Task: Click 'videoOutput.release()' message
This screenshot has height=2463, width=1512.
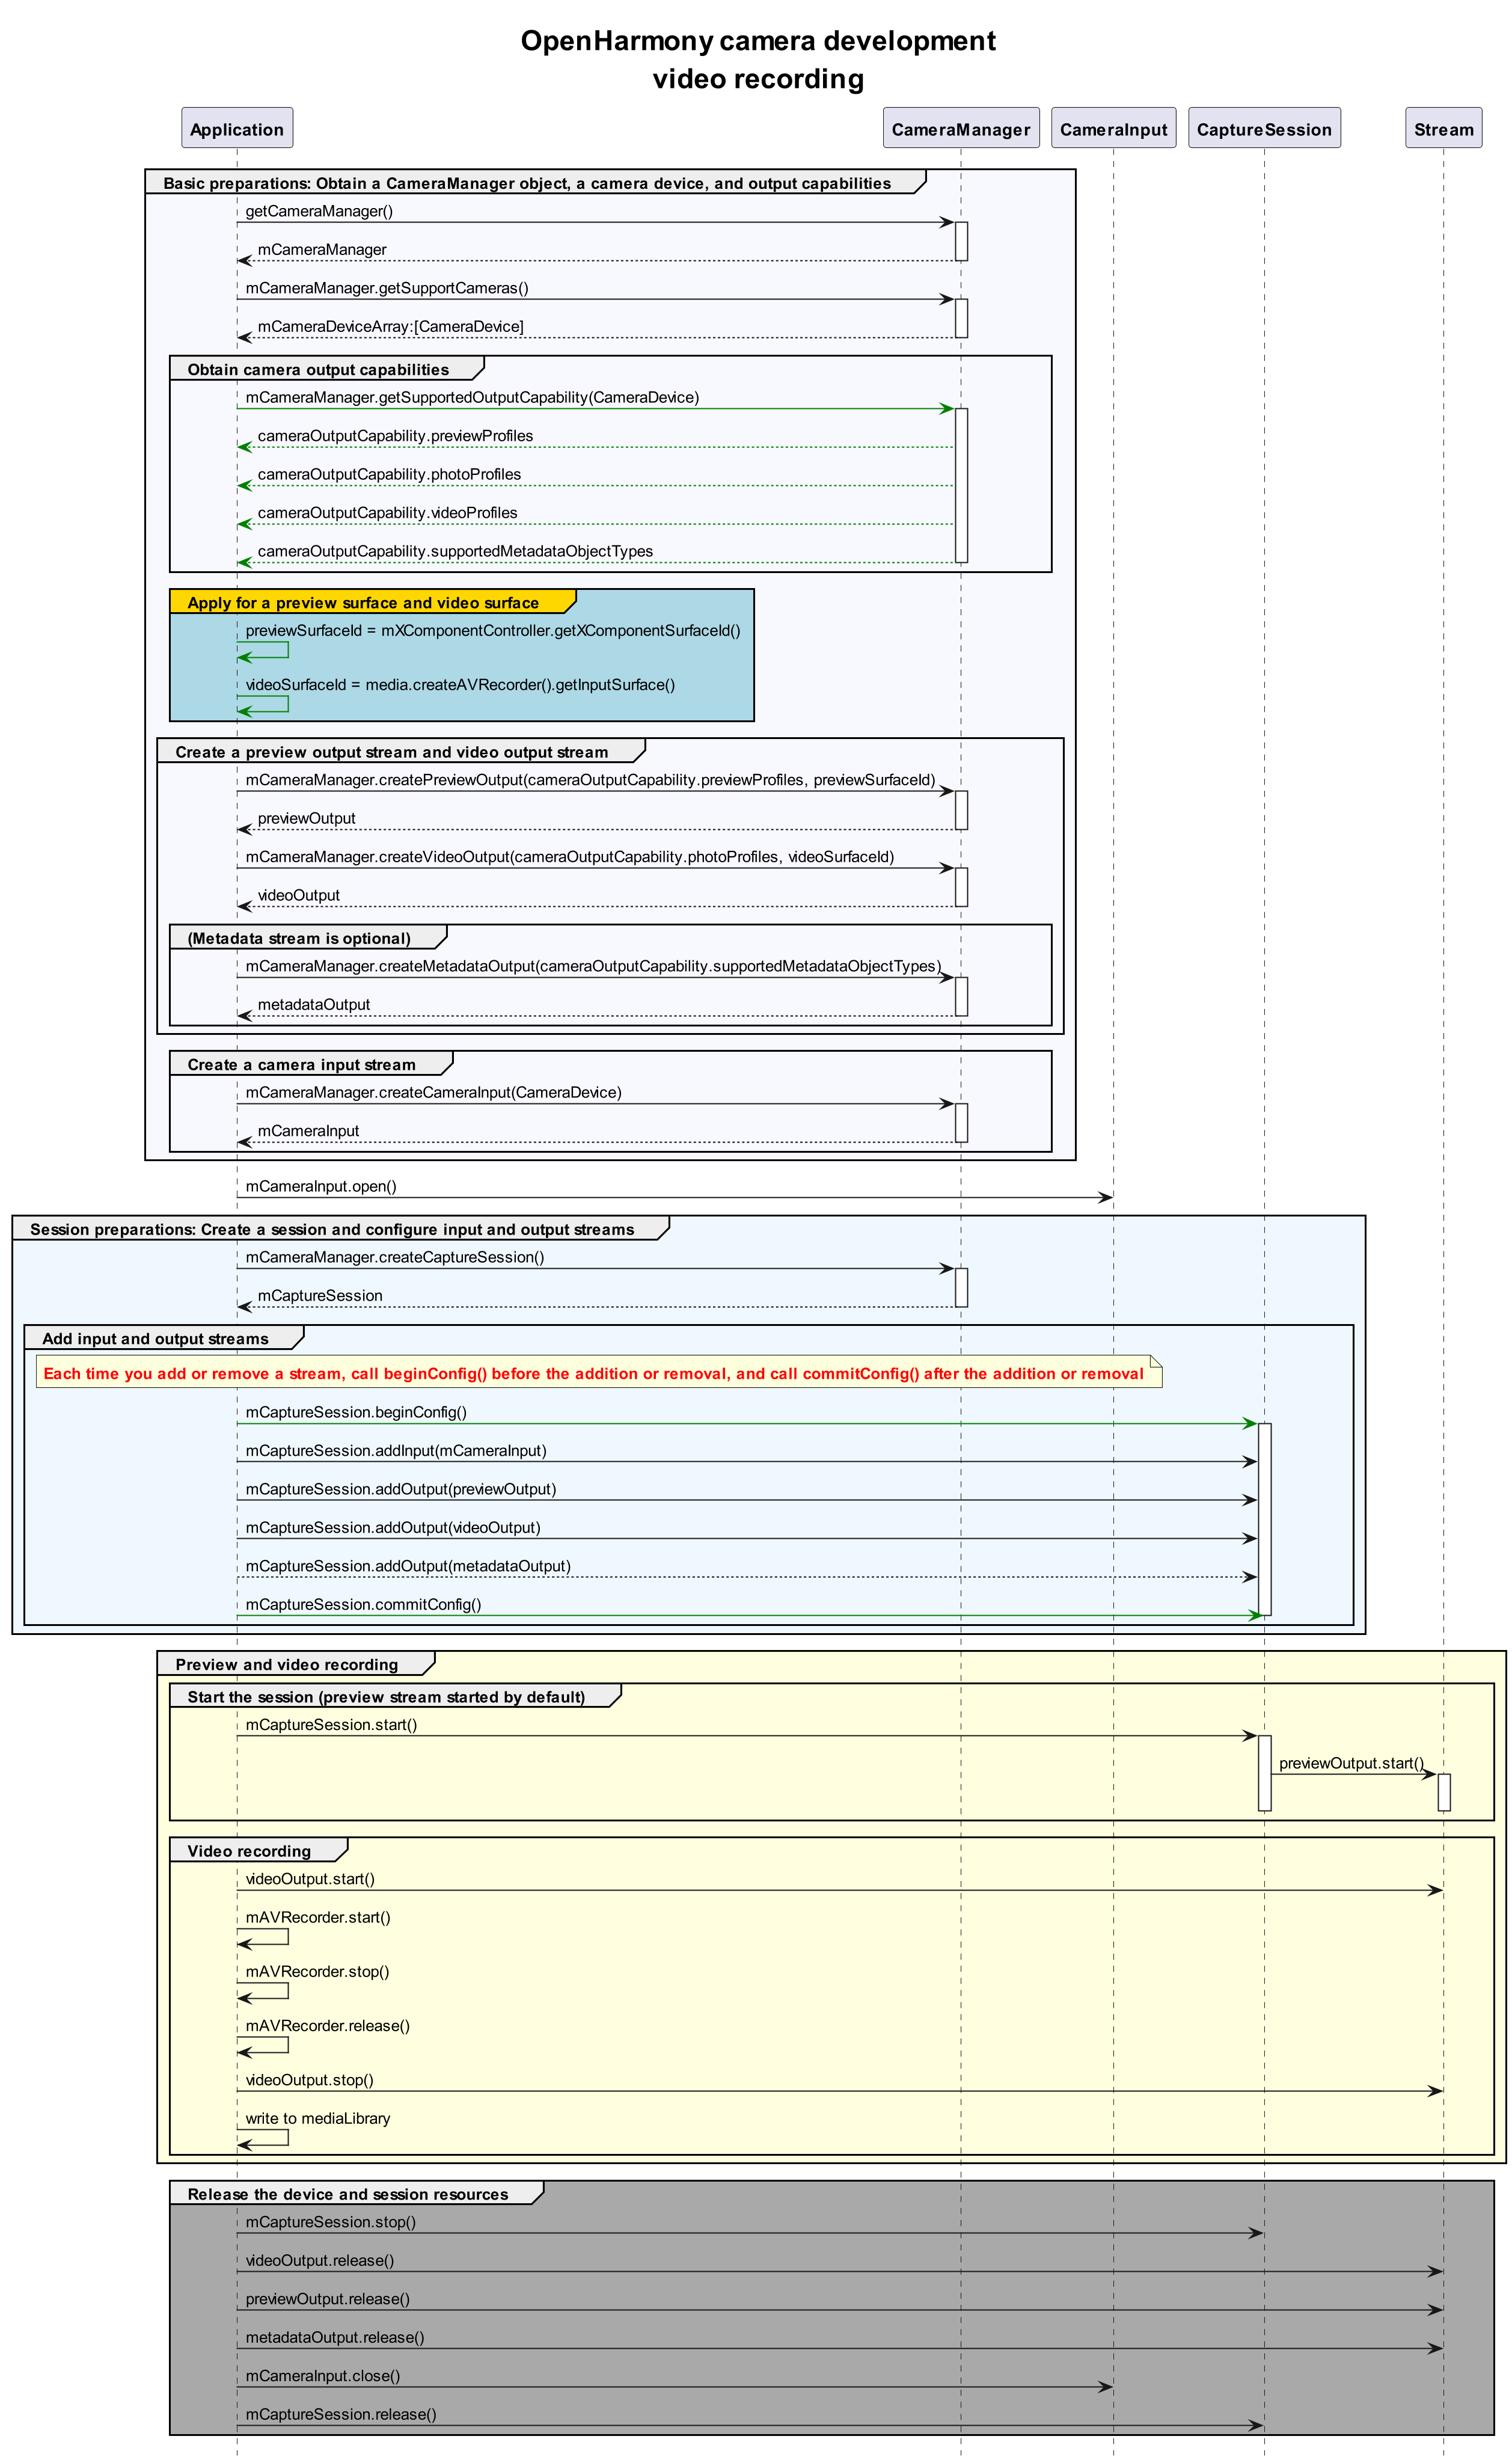Action: 320,2261
